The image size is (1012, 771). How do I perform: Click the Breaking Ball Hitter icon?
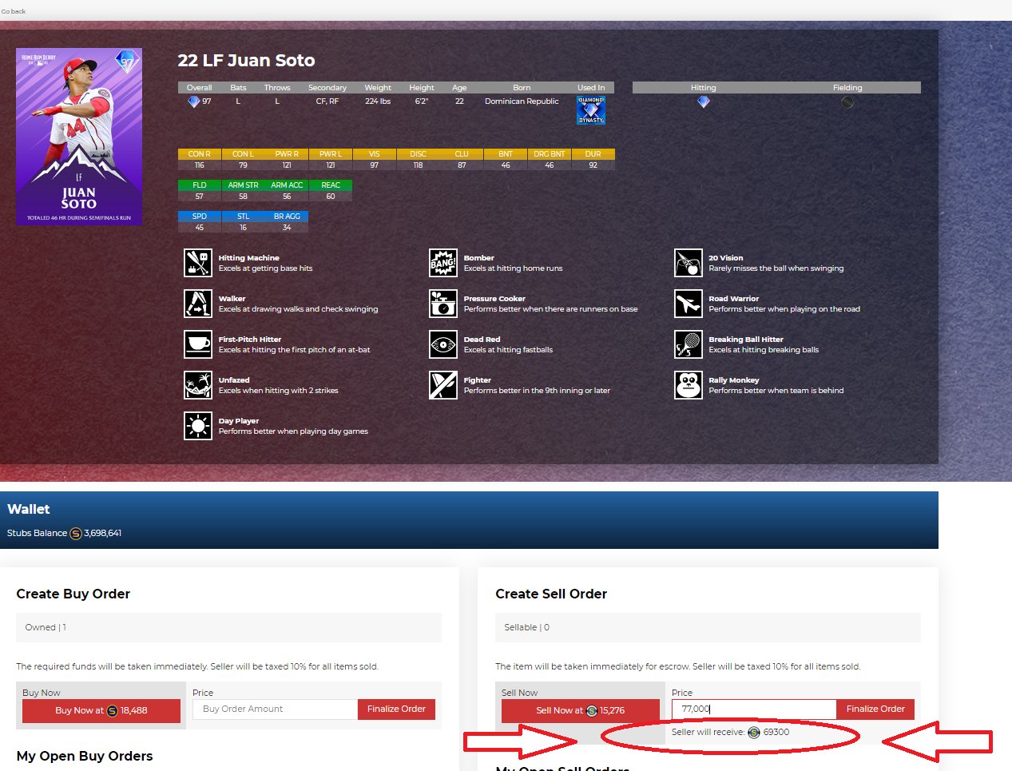tap(688, 344)
